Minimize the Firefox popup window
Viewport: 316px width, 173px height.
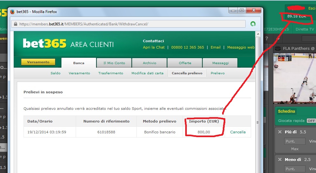point(233,10)
